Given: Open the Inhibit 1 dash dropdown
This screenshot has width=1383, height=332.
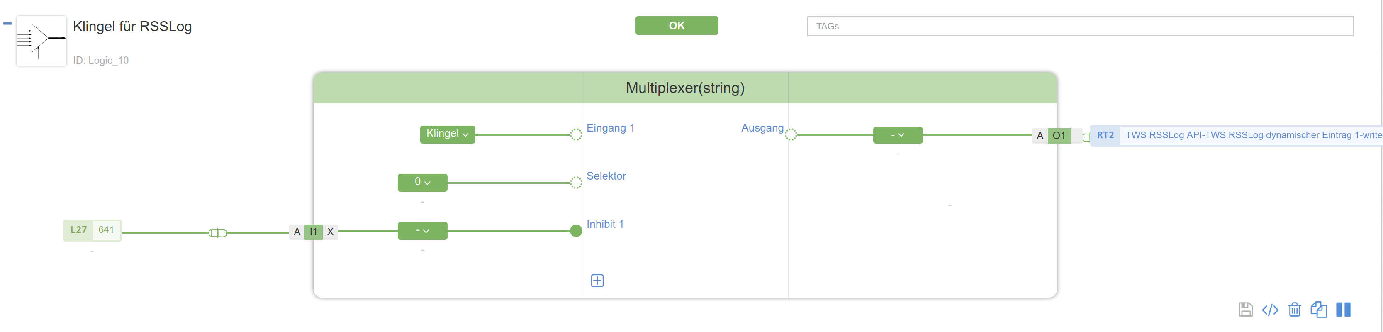Looking at the screenshot, I should pos(423,230).
